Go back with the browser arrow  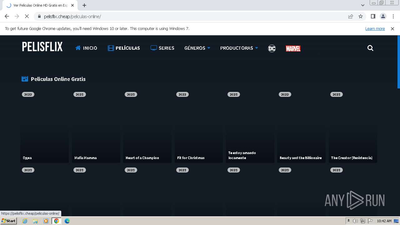[7, 16]
